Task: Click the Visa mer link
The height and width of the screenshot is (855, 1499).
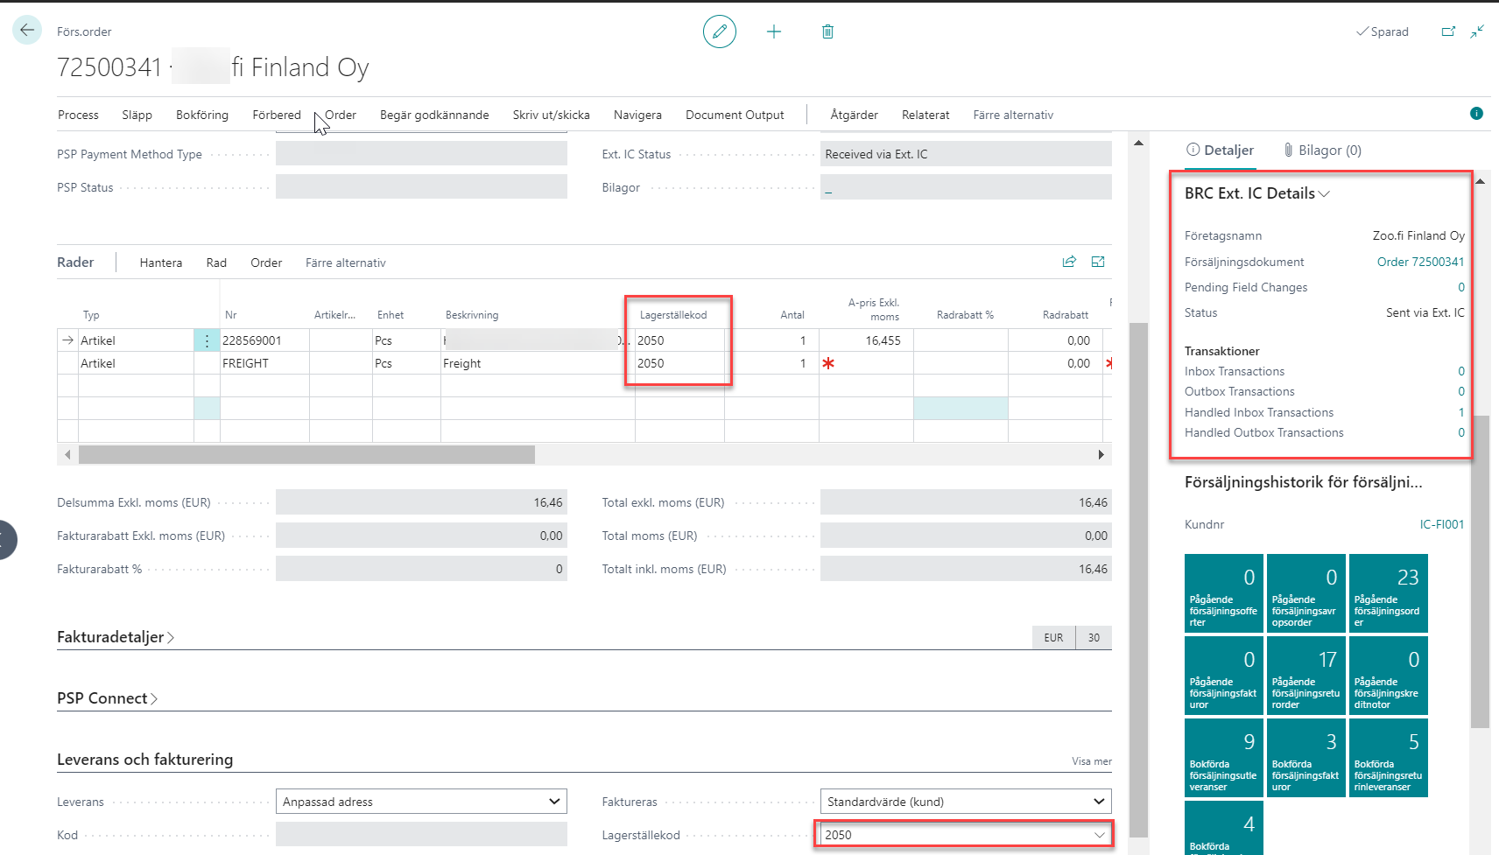Action: click(x=1091, y=761)
